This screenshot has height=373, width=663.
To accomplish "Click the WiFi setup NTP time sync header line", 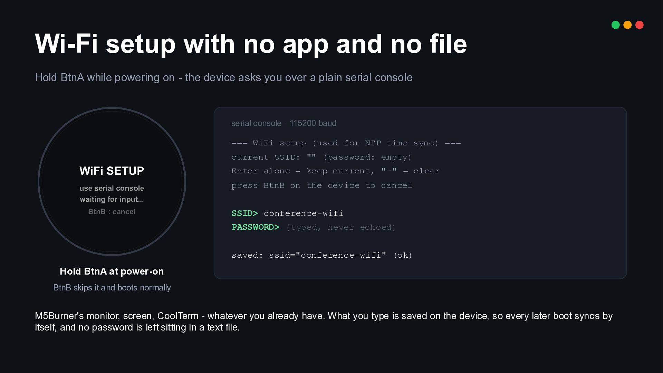I will (x=346, y=143).
